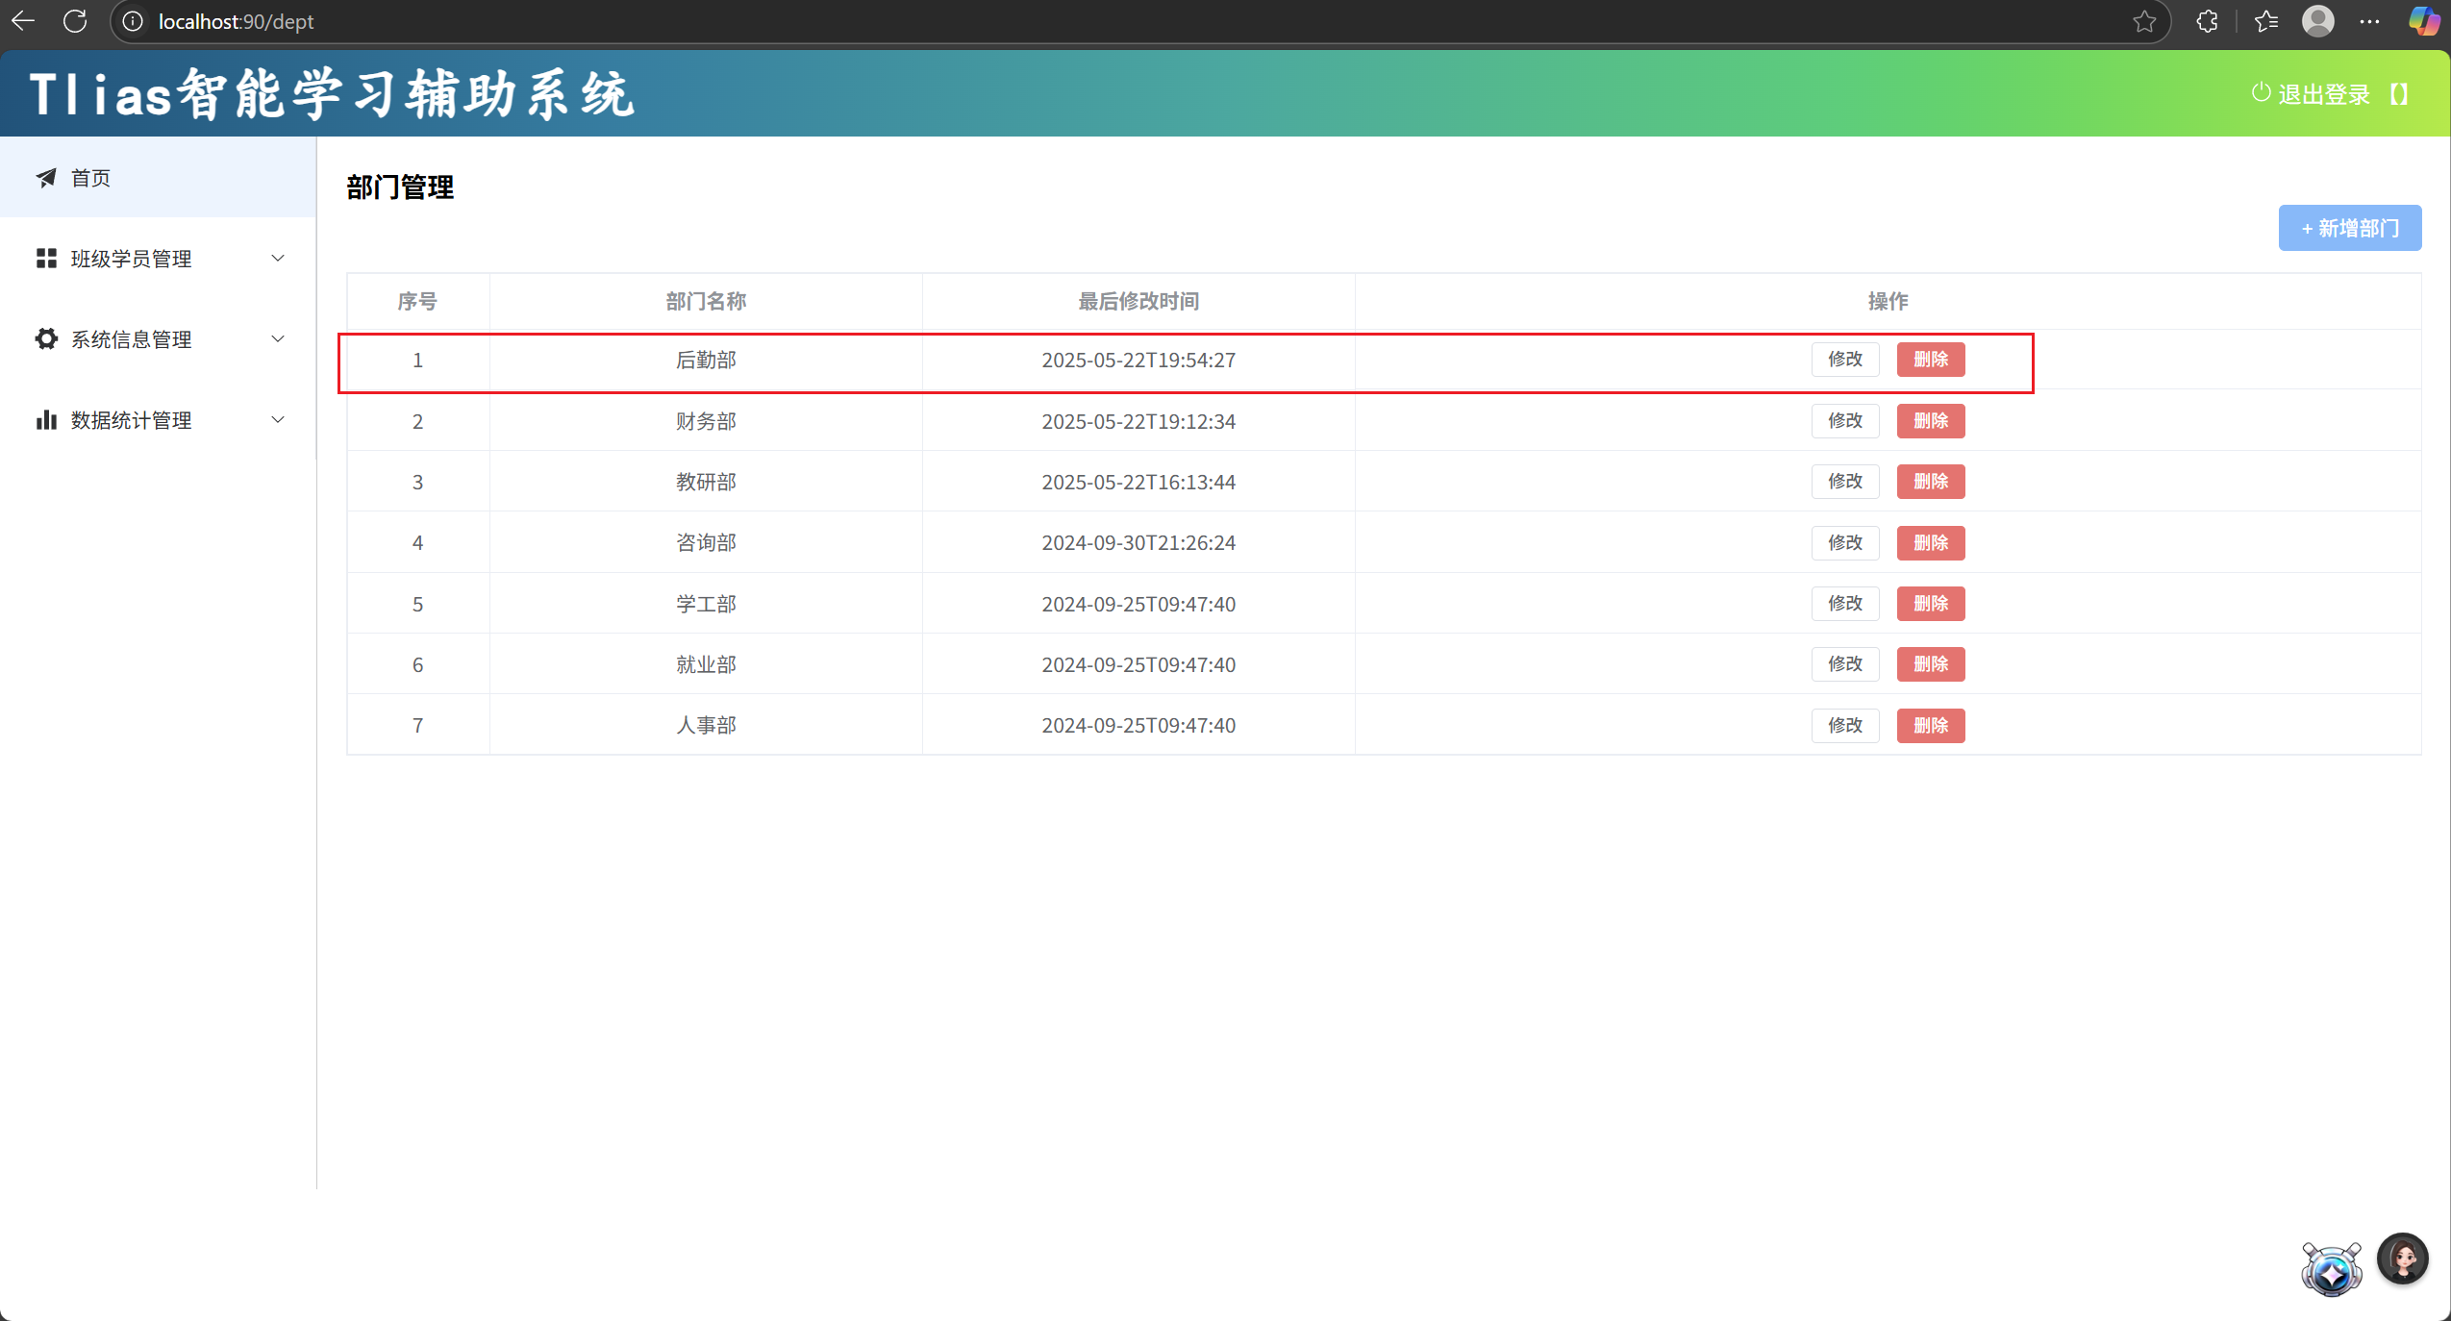The width and height of the screenshot is (2451, 1321).
Task: Click the bar chart 数据统计管理 icon
Action: click(46, 420)
